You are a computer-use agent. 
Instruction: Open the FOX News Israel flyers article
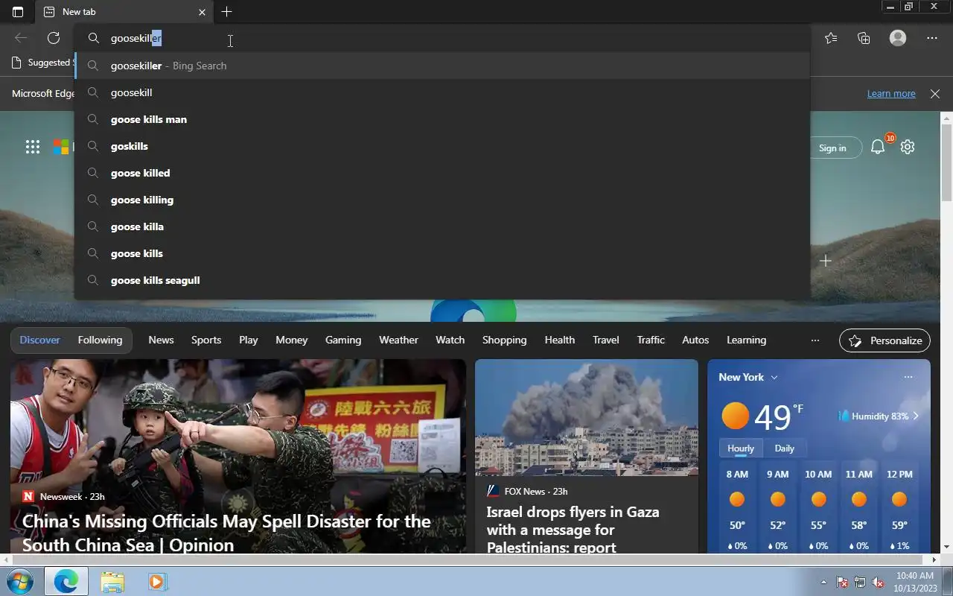573,530
